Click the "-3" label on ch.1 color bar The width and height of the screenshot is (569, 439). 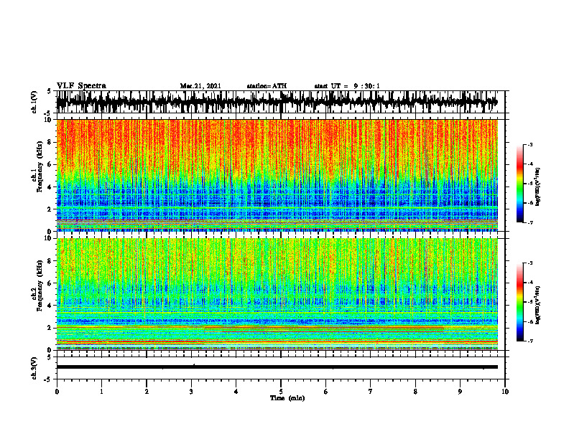tap(530, 145)
